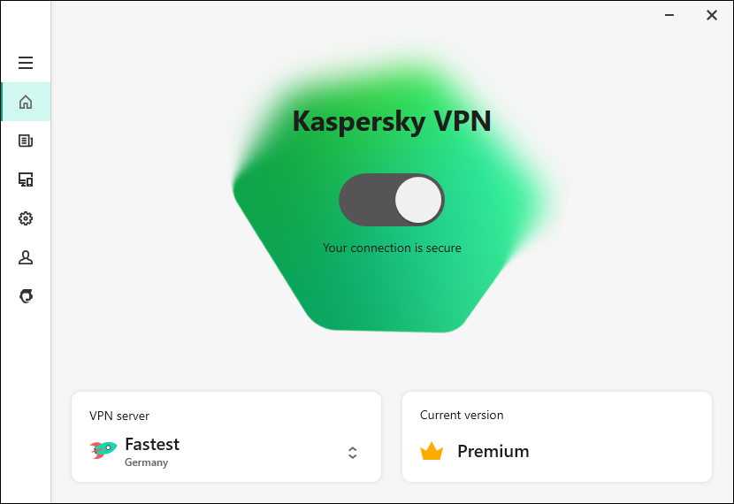Open the profile account sidebar icon
Screen dimensions: 734x504
click(x=26, y=257)
